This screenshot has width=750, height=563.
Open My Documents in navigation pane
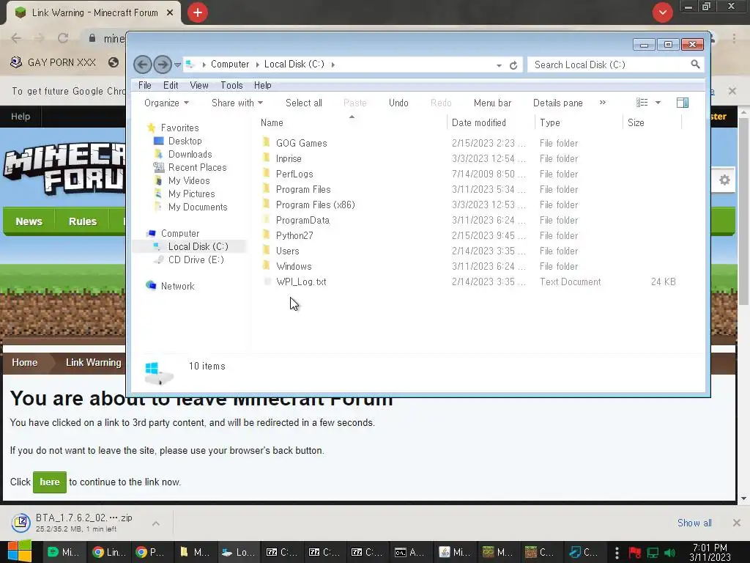[x=198, y=207]
